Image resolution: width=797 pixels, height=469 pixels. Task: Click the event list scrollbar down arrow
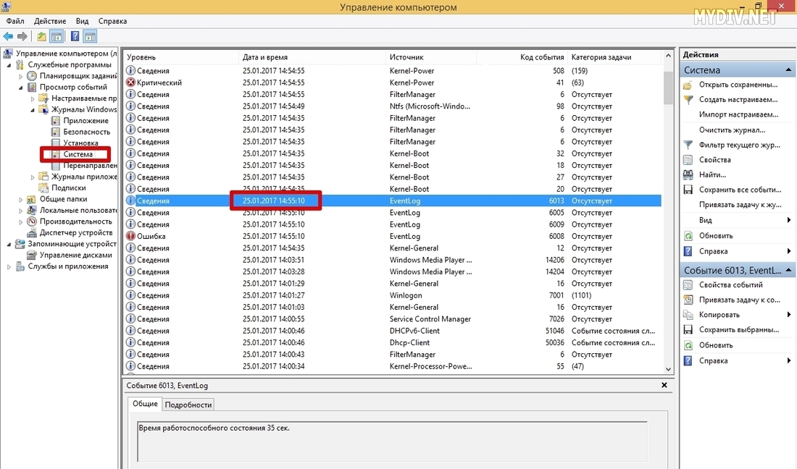click(x=669, y=369)
